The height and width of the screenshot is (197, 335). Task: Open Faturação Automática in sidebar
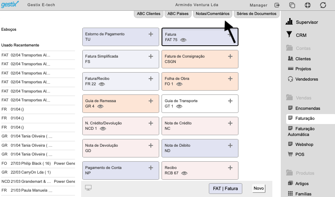301,131
